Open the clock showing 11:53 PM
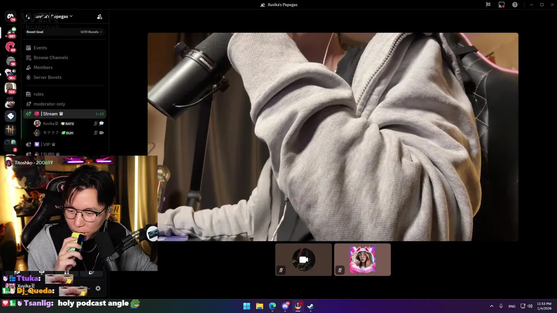This screenshot has width=557, height=313. click(x=544, y=306)
